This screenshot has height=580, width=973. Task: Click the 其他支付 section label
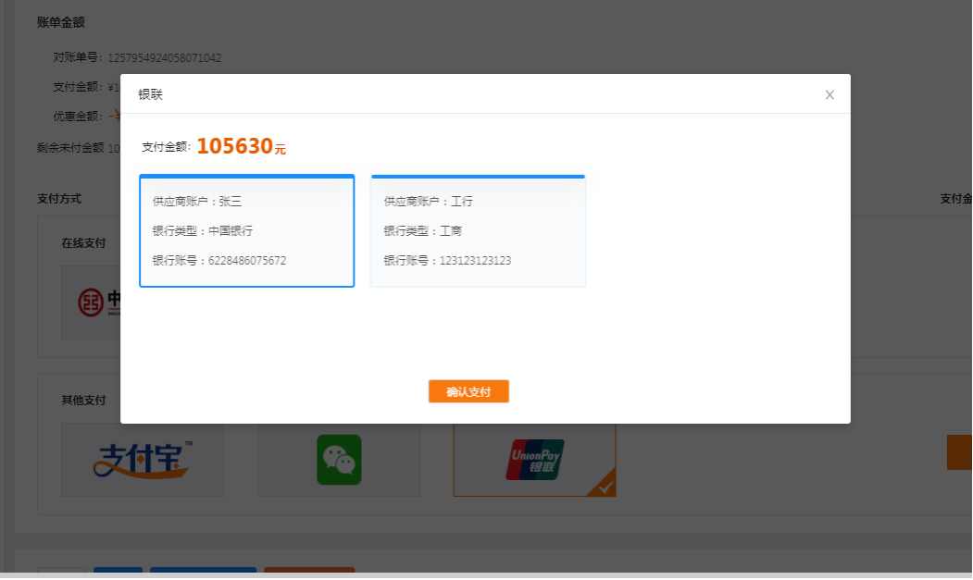83,401
